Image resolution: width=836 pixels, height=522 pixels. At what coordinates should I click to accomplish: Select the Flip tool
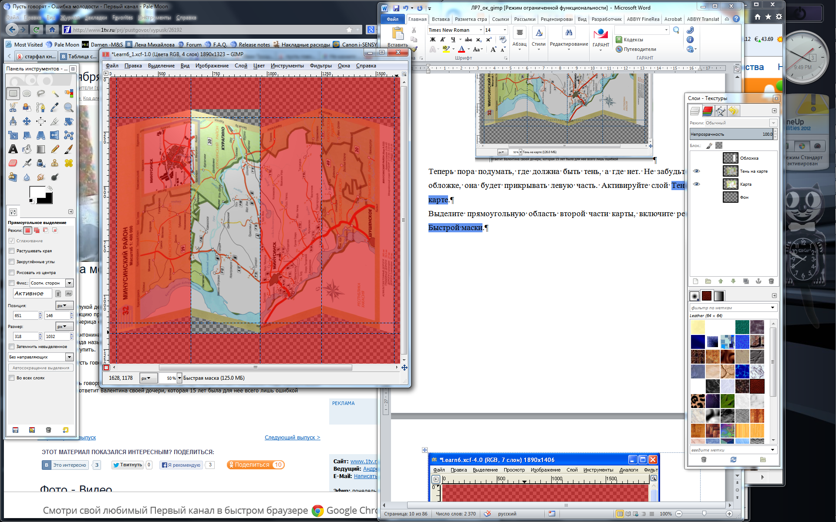(55, 135)
